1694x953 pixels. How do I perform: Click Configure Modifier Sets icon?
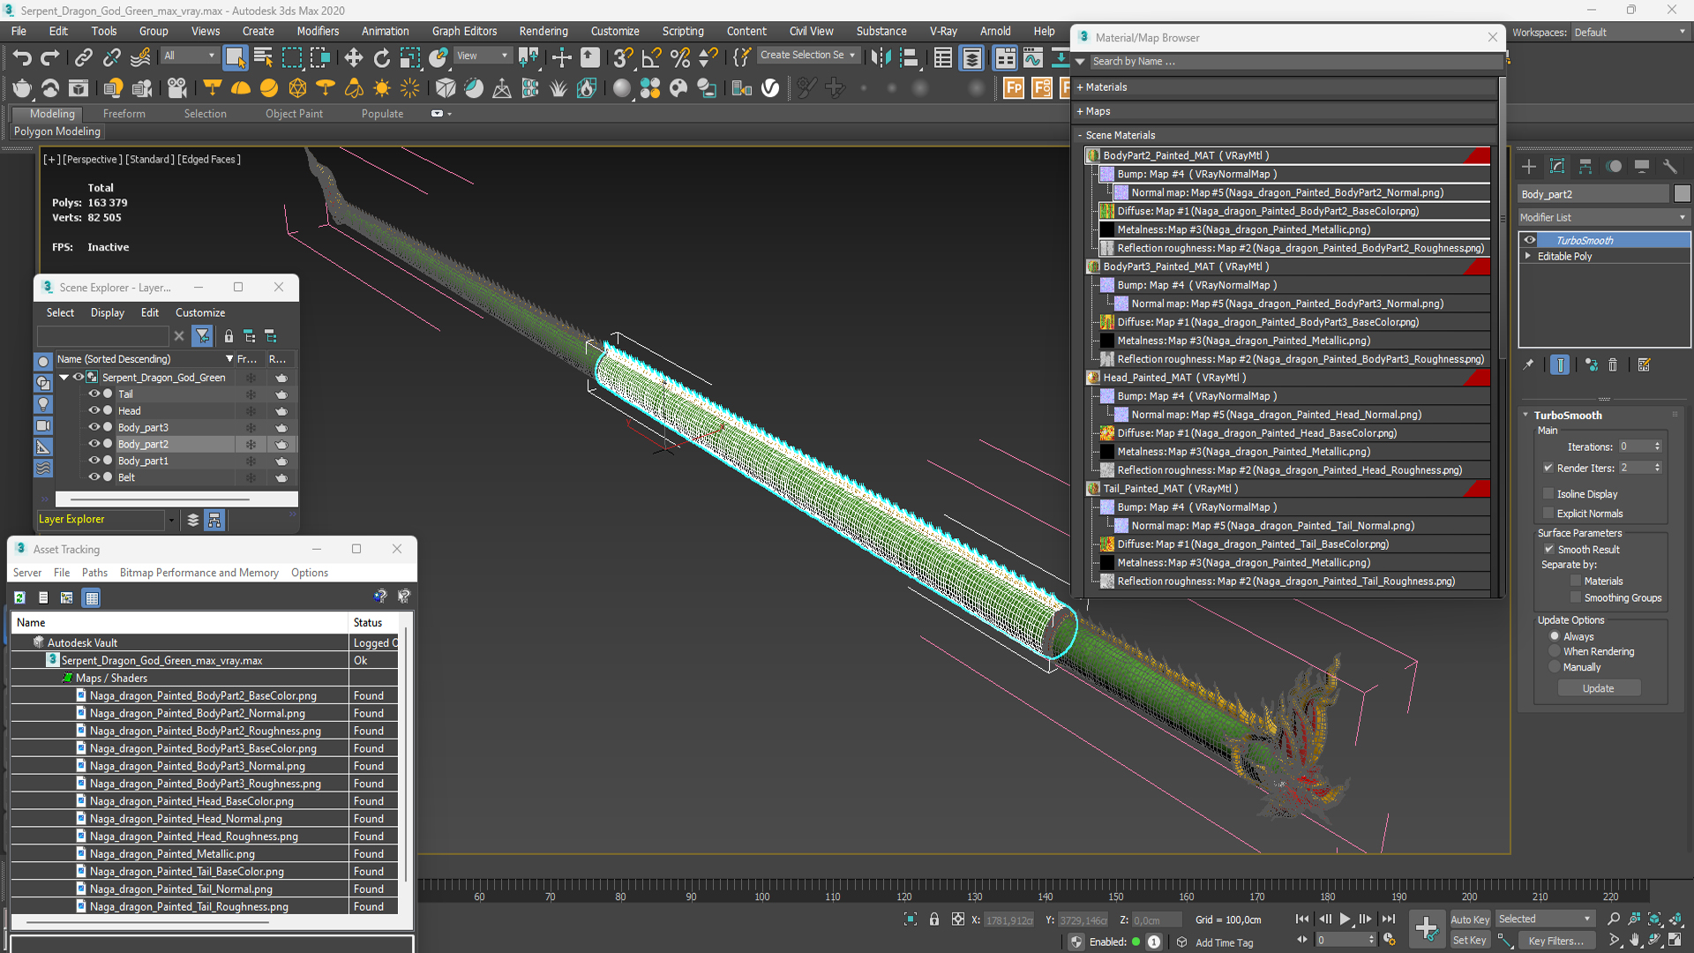pyautogui.click(x=1644, y=364)
